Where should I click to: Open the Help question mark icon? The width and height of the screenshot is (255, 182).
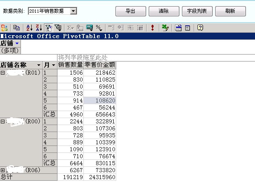point(200,28)
